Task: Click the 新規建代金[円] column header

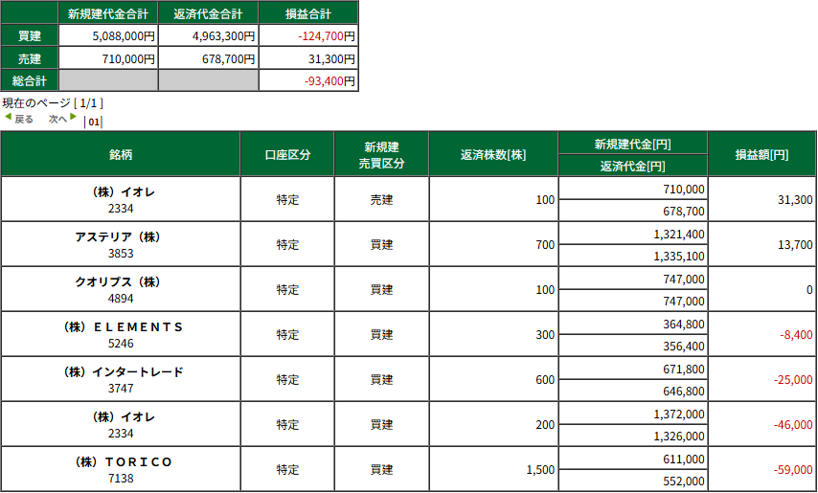Action: 633,144
